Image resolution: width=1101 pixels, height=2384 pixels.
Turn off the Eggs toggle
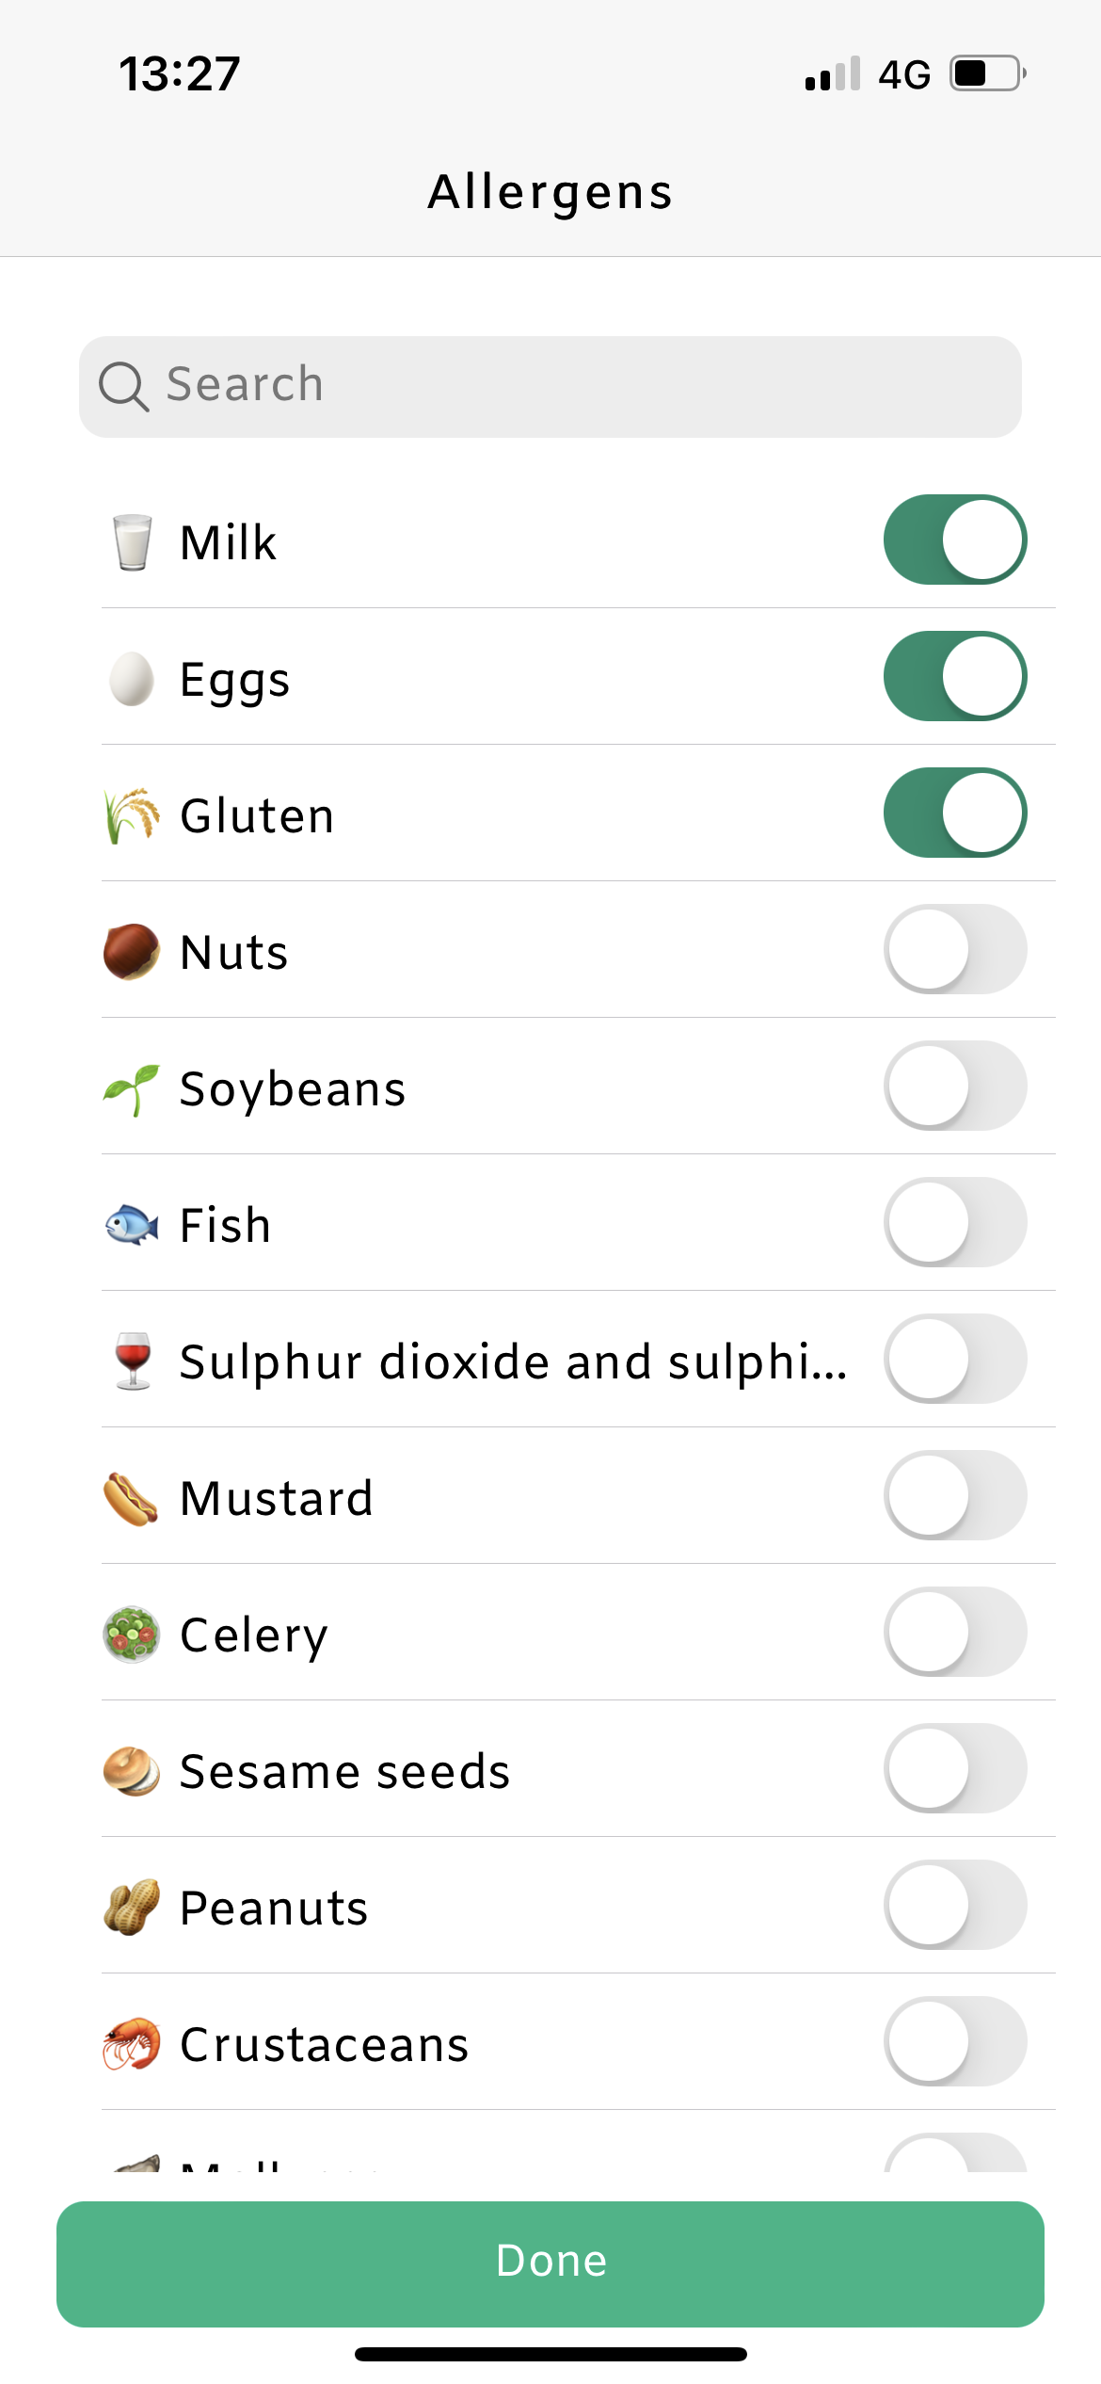(x=955, y=676)
